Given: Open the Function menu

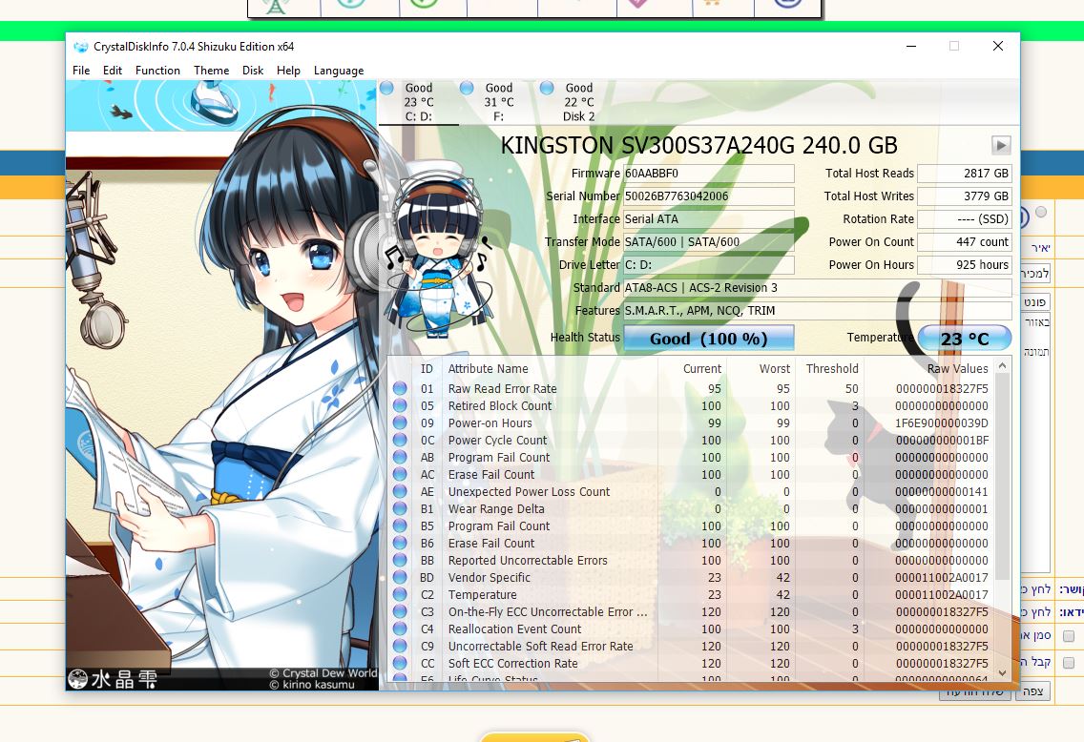Looking at the screenshot, I should pyautogui.click(x=157, y=71).
